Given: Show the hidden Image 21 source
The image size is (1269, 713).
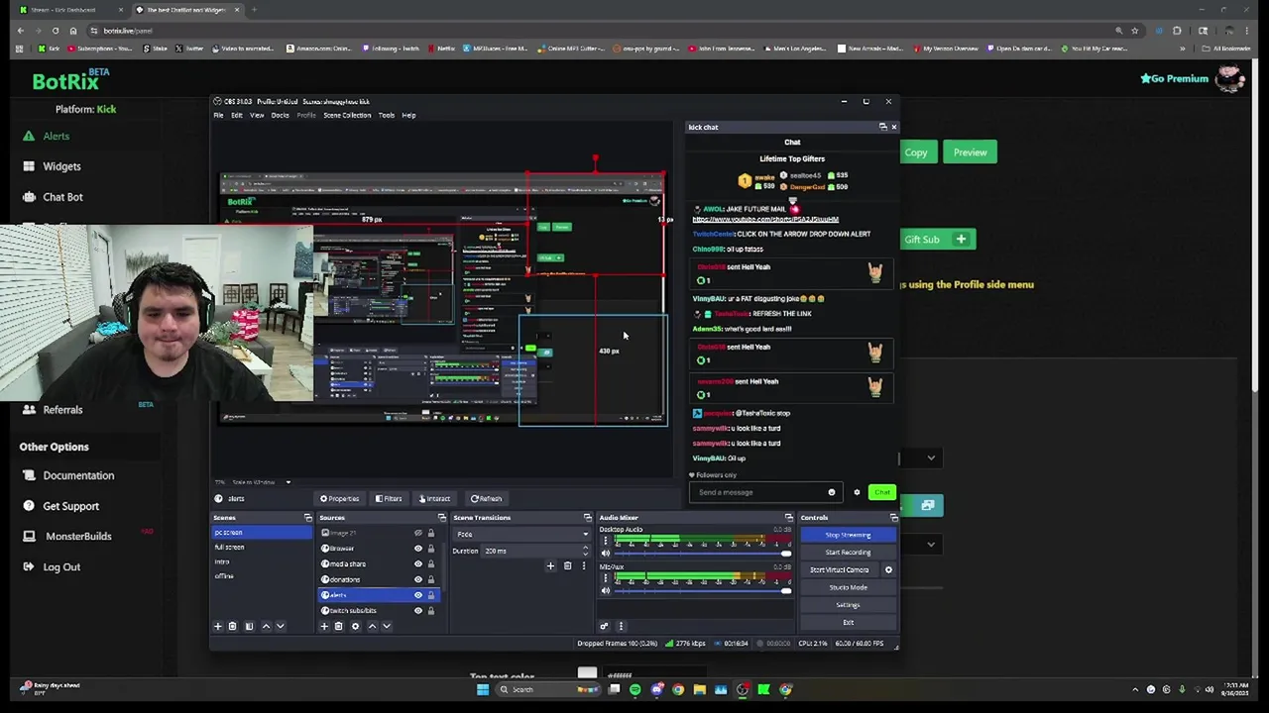Looking at the screenshot, I should (417, 534).
